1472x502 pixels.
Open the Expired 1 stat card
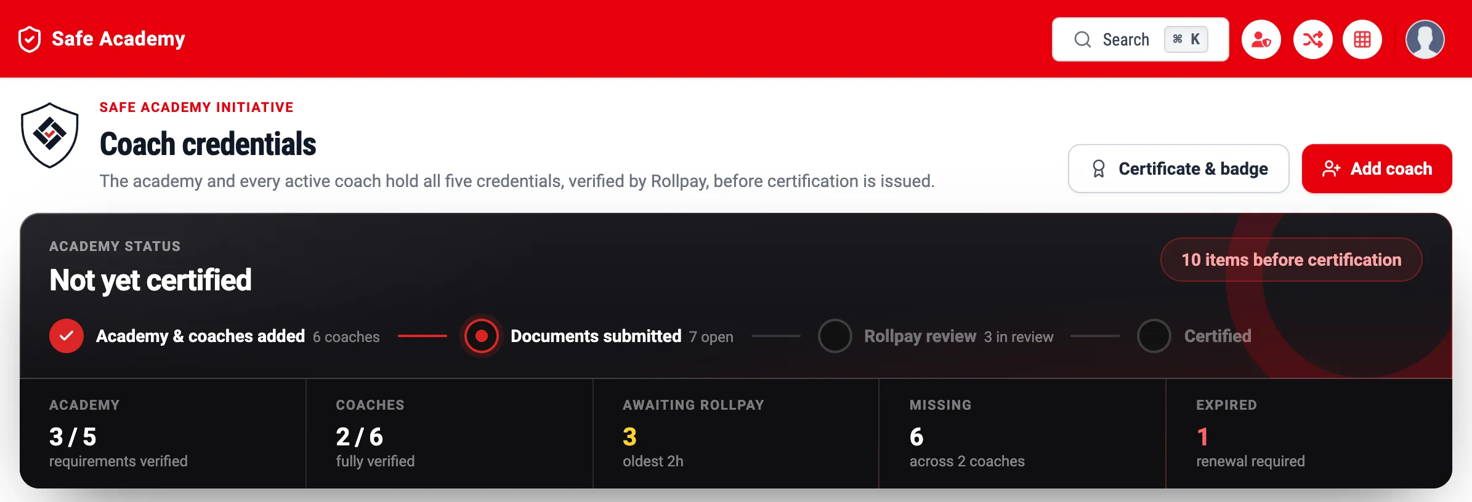[x=1309, y=434]
